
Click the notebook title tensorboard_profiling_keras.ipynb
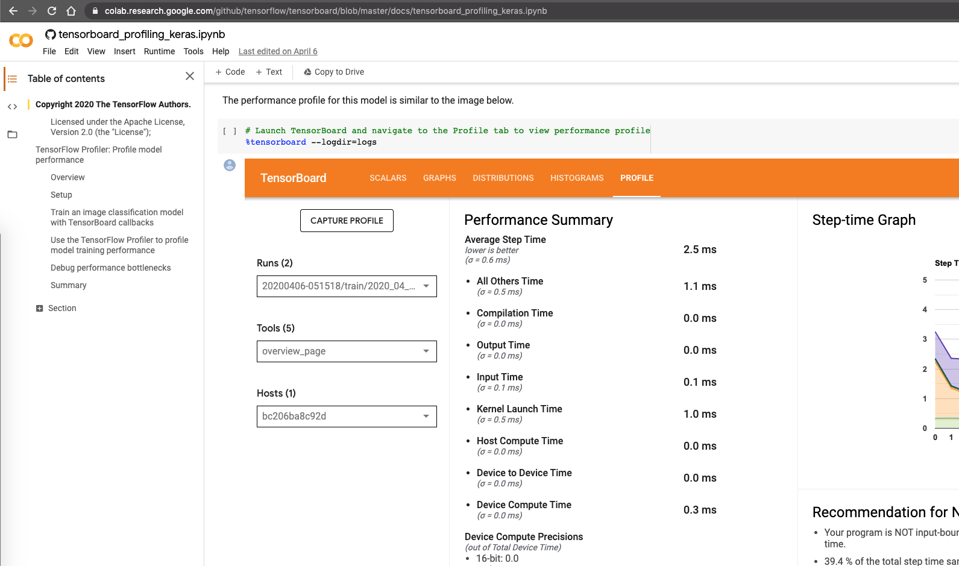point(142,34)
